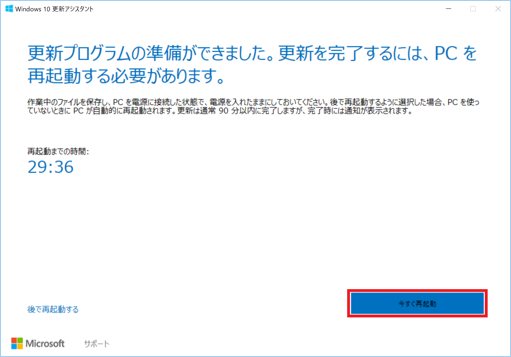511x357 pixels.
Task: Minimize the update assistant window
Action: pyautogui.click(x=449, y=9)
